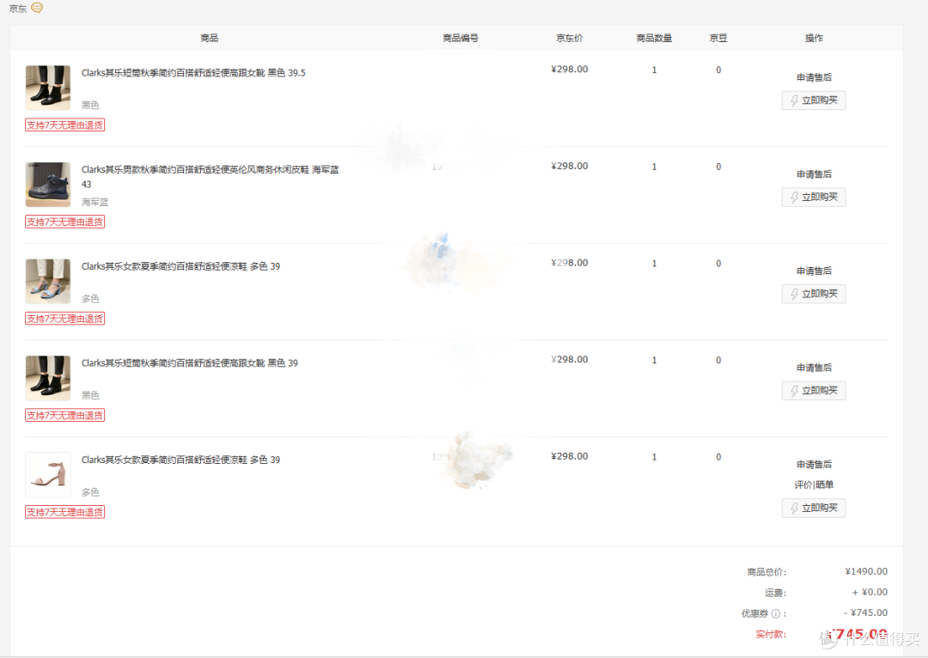This screenshot has height=658, width=928.
Task: Click the 京东价 column header
Action: (x=570, y=38)
